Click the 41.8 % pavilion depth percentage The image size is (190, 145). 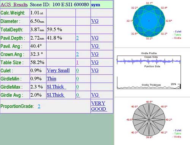(x=54, y=38)
